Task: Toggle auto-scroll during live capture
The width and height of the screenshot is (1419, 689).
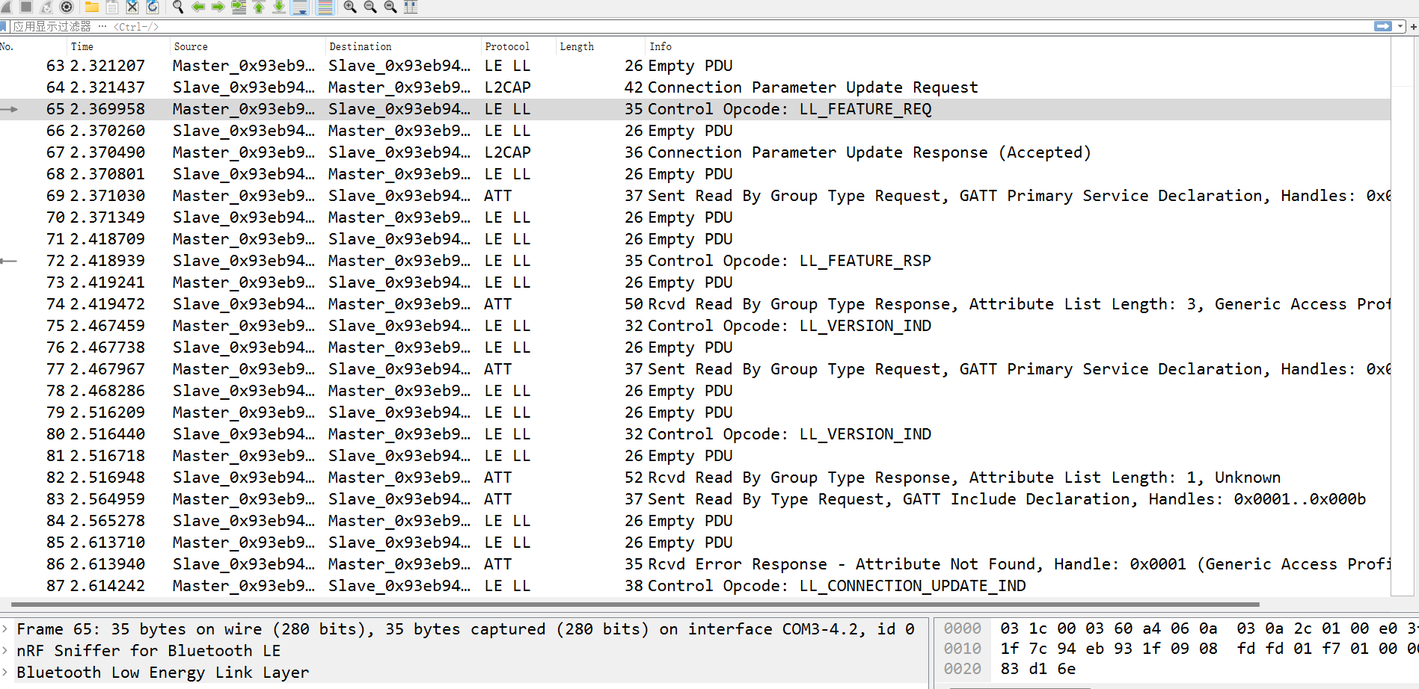Action: (300, 7)
